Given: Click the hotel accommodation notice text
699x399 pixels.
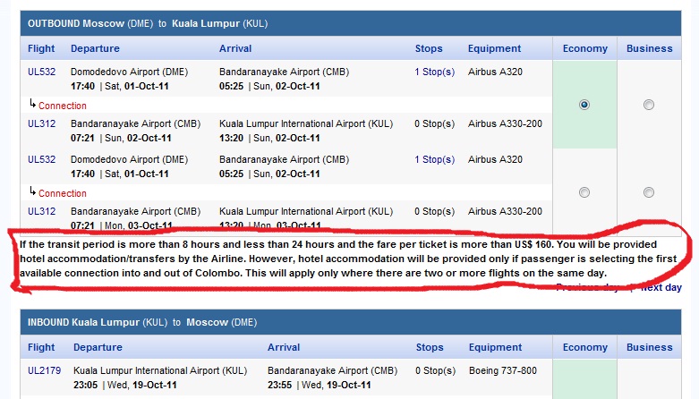Looking at the screenshot, I should [x=349, y=258].
